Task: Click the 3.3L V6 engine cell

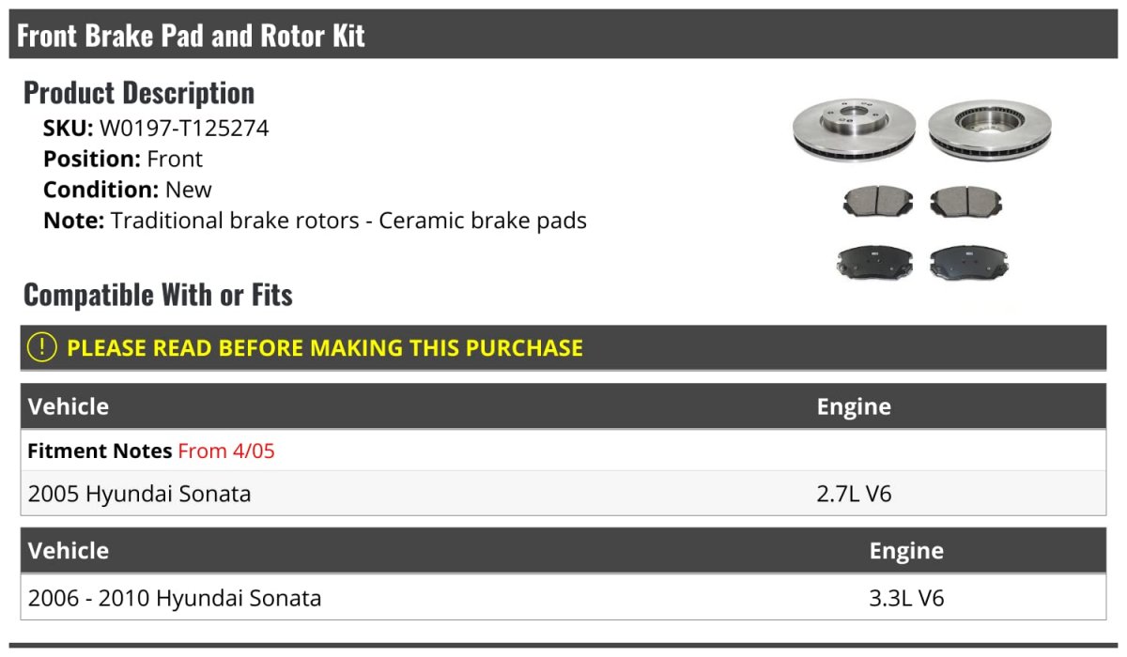Action: pyautogui.click(x=906, y=598)
